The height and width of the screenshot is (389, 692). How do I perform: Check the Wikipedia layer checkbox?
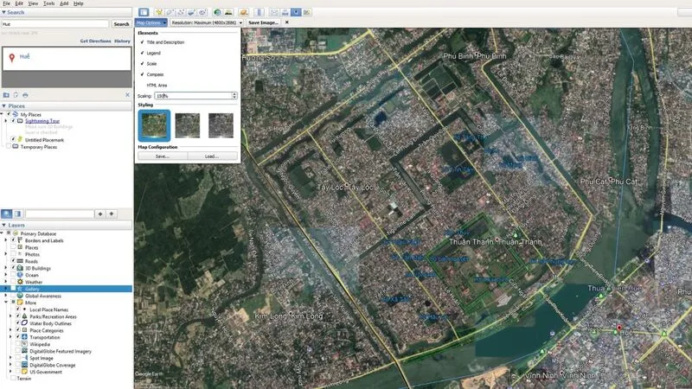18,344
